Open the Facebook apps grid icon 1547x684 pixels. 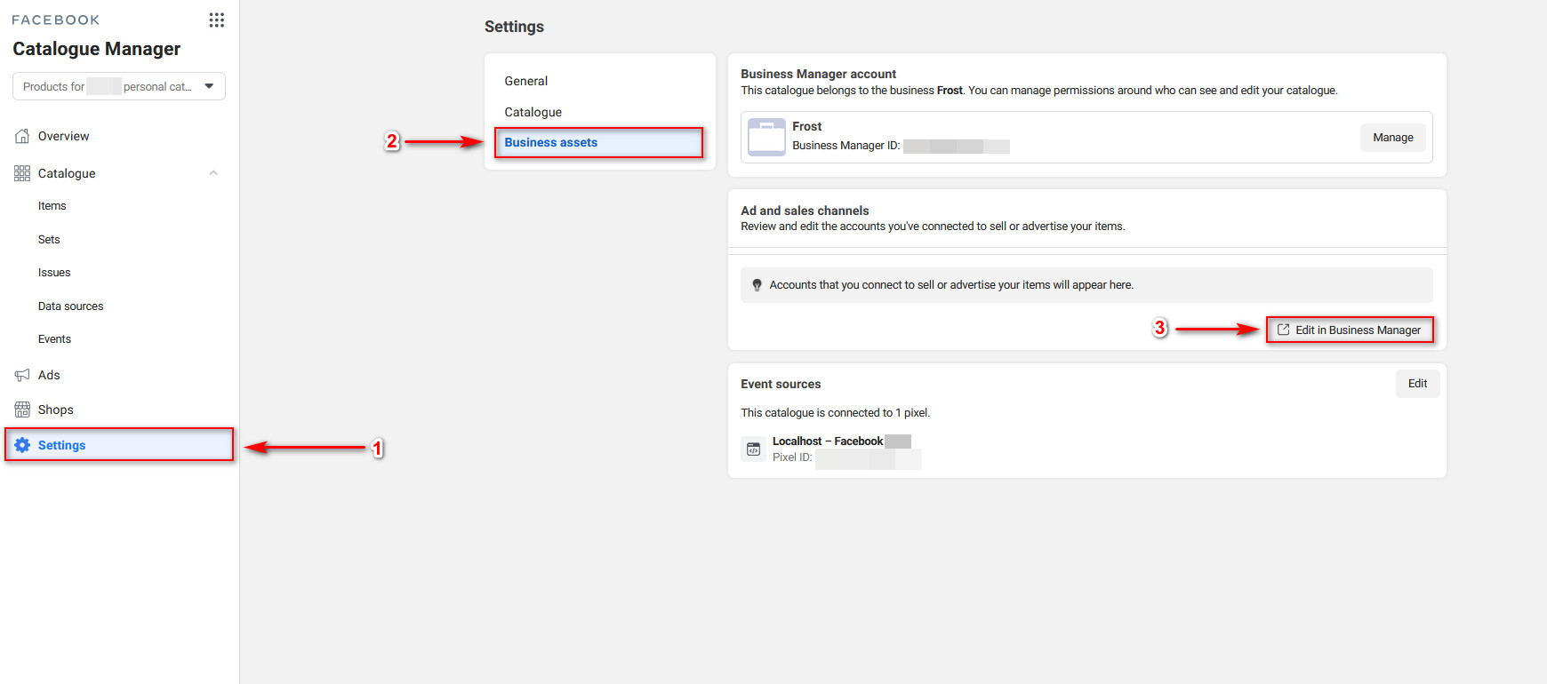pyautogui.click(x=216, y=20)
